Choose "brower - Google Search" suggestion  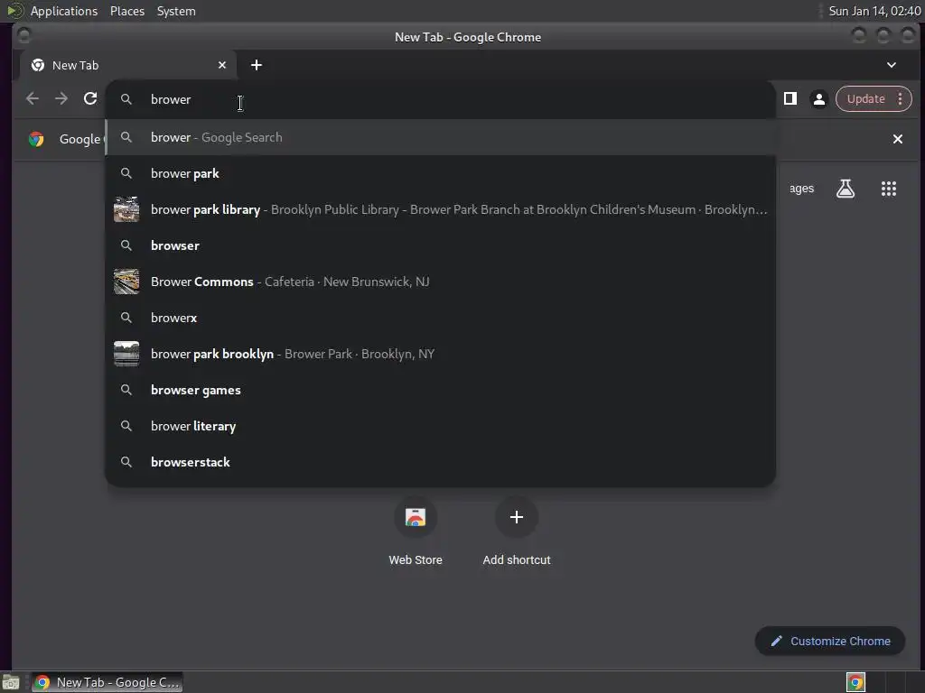pyautogui.click(x=440, y=137)
